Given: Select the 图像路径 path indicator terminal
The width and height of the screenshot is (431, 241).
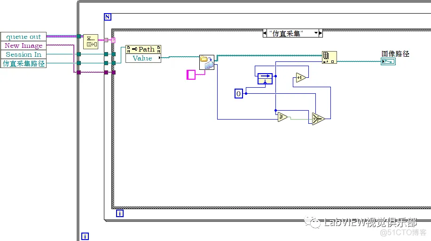Looking at the screenshot, I should click(x=388, y=61).
